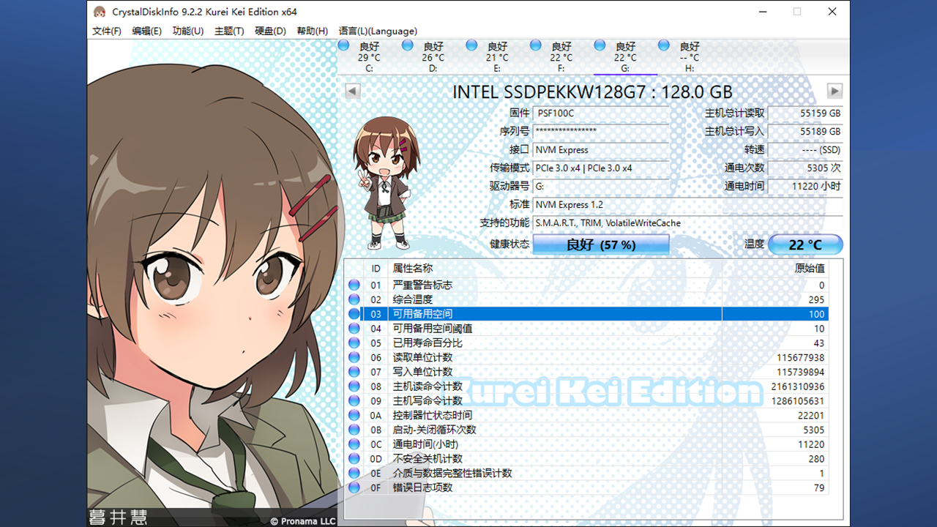Click the total host writes value 55189 GB
The image size is (937, 527).
806,132
